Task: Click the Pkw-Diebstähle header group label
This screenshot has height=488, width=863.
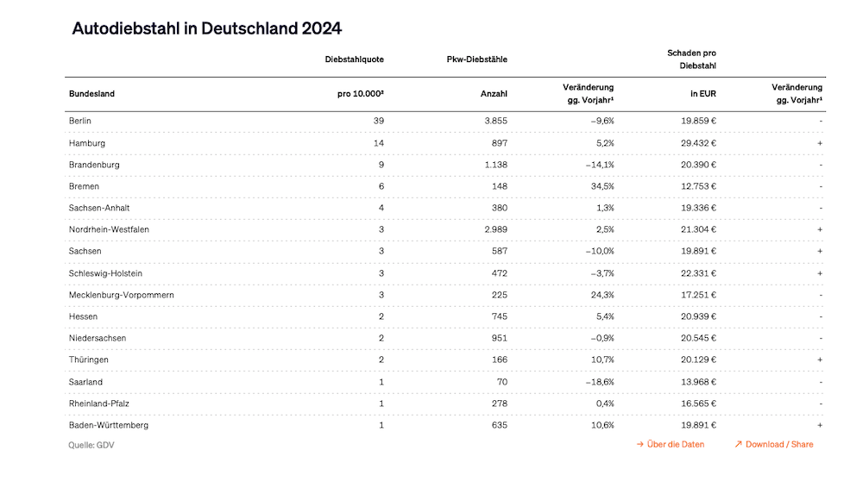Action: (x=476, y=59)
